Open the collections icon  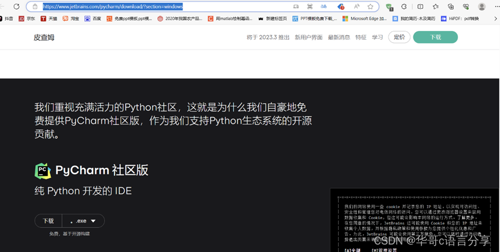click(451, 6)
